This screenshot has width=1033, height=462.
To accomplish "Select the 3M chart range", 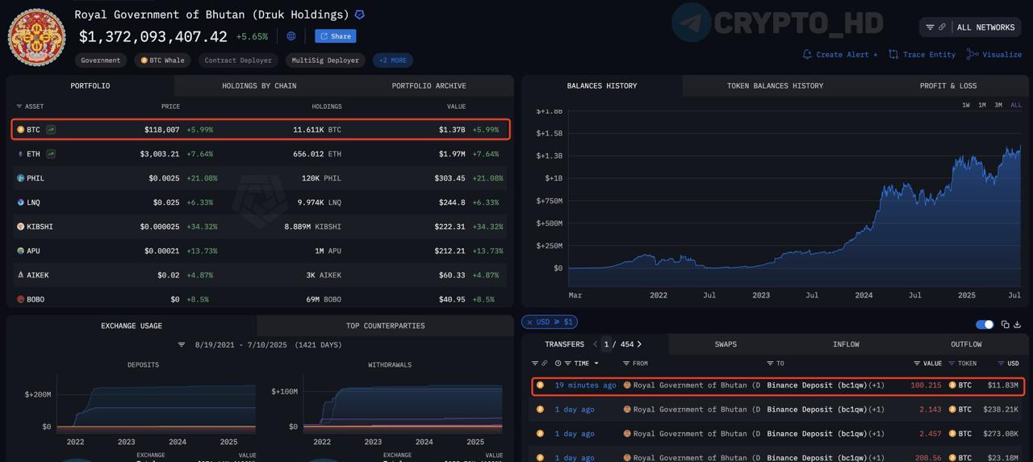I will tap(998, 105).
